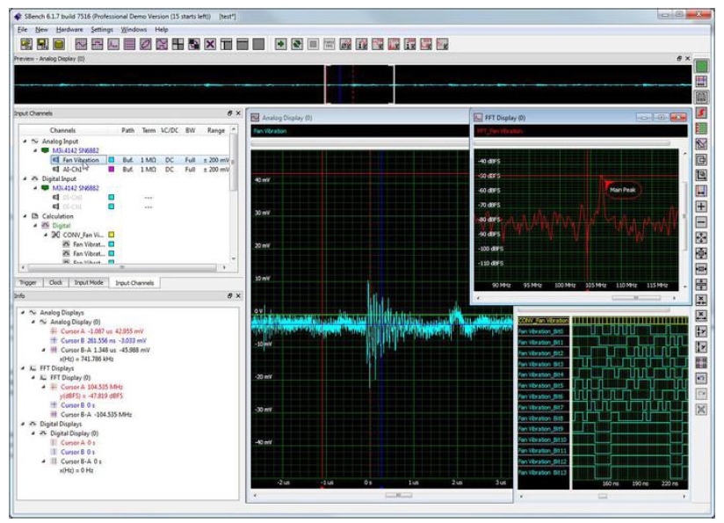Viewport: 724px width, 523px height.
Task: Switch to the Clock tab
Action: tap(55, 282)
